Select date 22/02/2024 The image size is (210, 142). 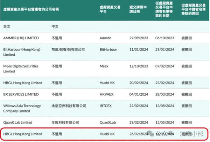click(139, 106)
